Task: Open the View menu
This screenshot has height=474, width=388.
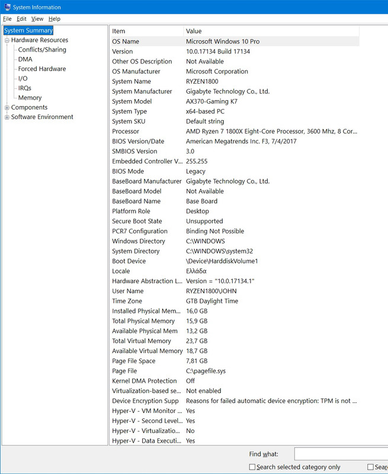Action: pos(37,19)
